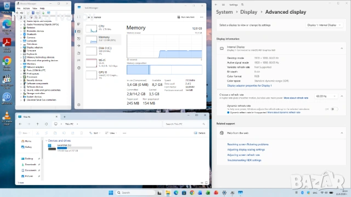Image resolution: width=351 pixels, height=197 pixels.
Task: Expand Bluetooth node in Device Manager
Action: (x=21, y=34)
